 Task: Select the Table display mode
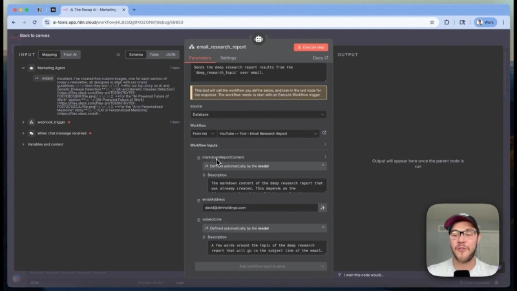tap(154, 54)
